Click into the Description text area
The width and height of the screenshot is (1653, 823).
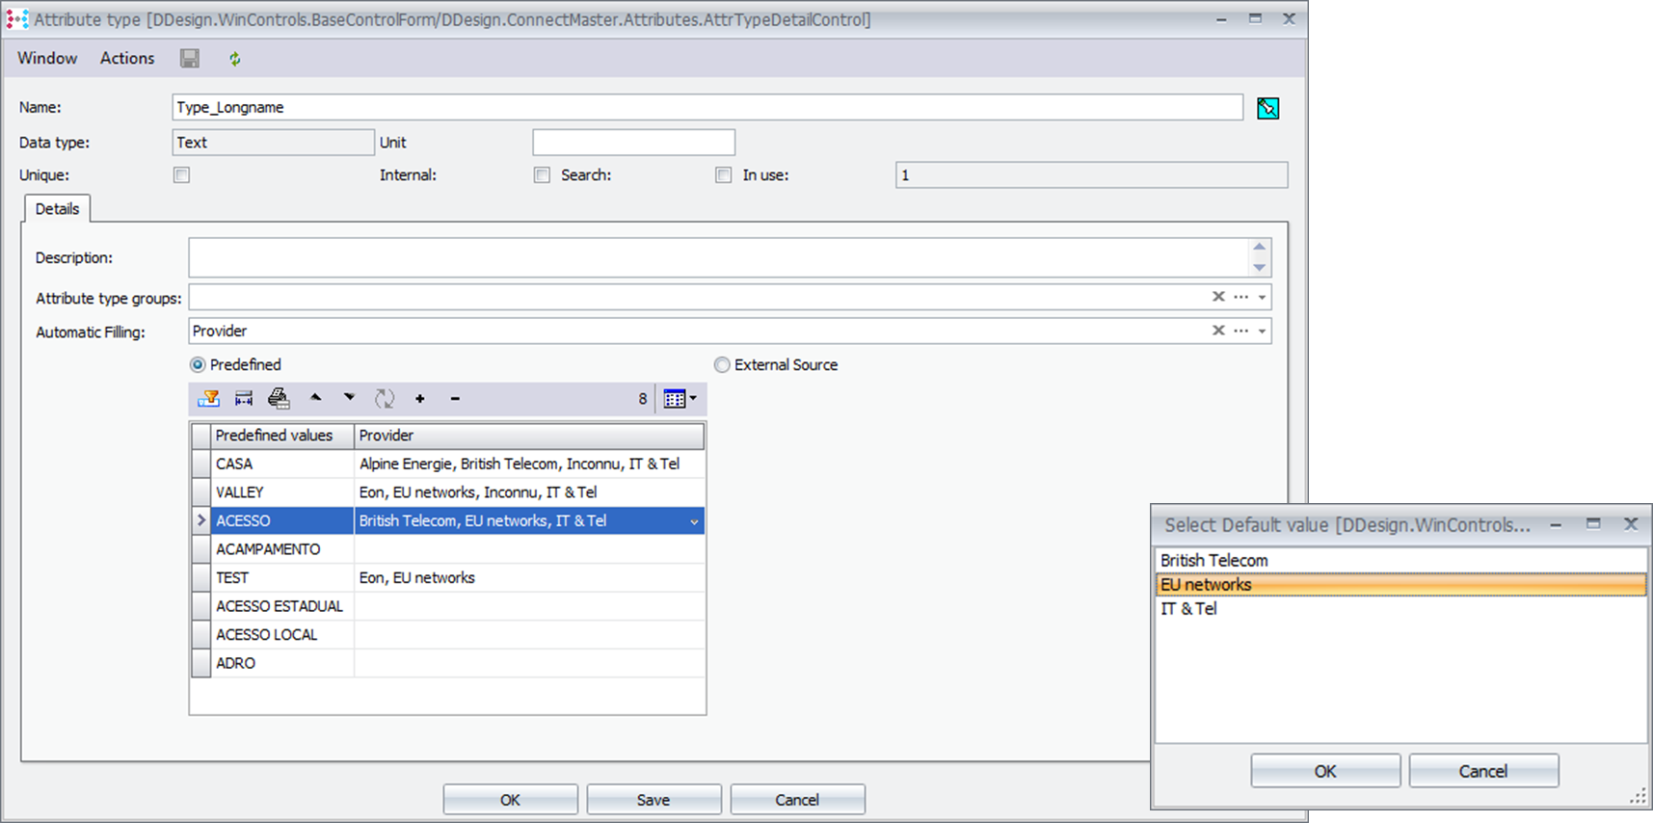click(x=719, y=257)
